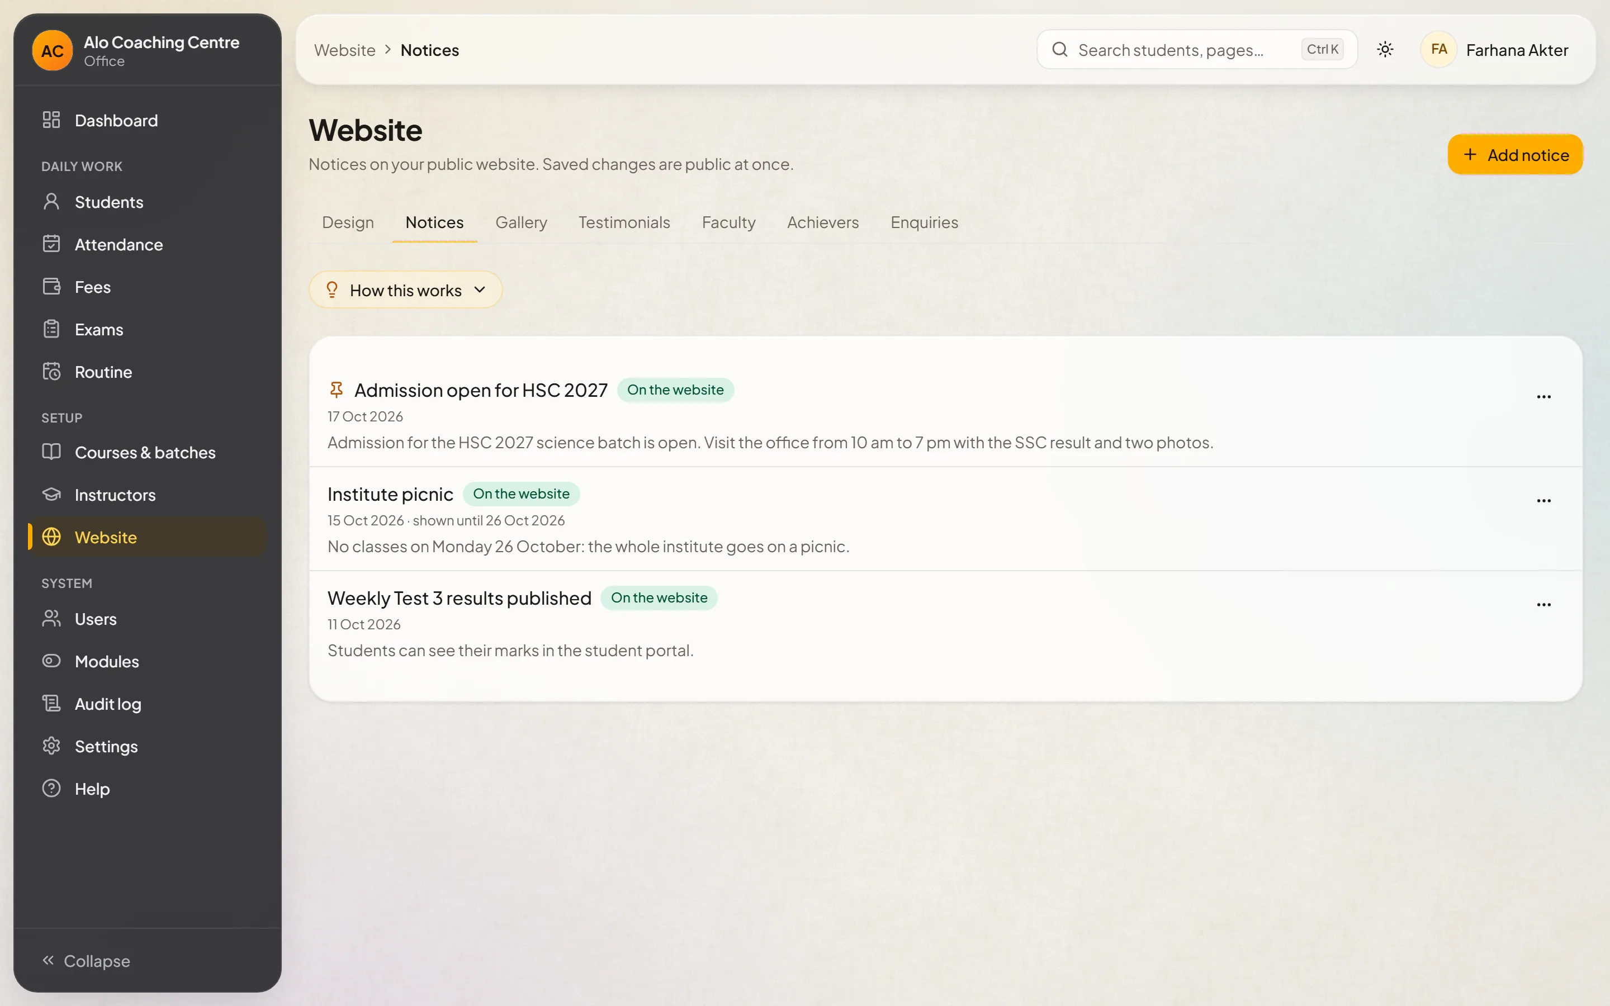
Task: Switch to the Gallery tab
Action: (x=521, y=222)
